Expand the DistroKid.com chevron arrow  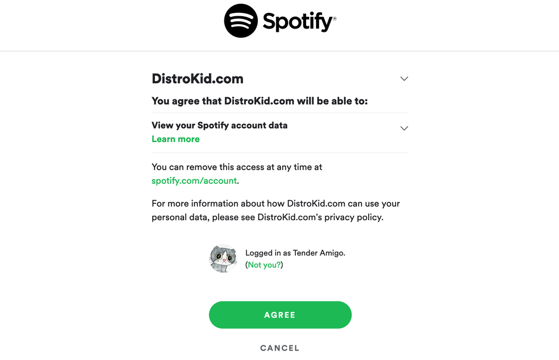click(404, 79)
